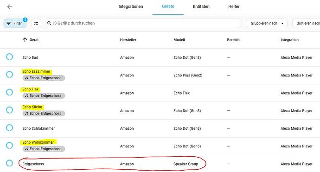320x172 pixels.
Task: Enter selection mode with the checklist icon
Action: (36, 23)
